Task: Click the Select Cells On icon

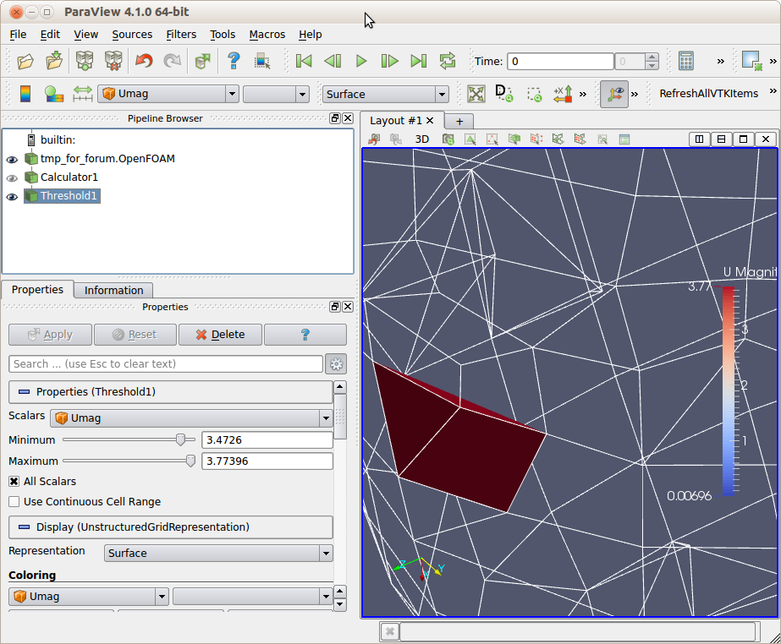Action: (x=470, y=139)
